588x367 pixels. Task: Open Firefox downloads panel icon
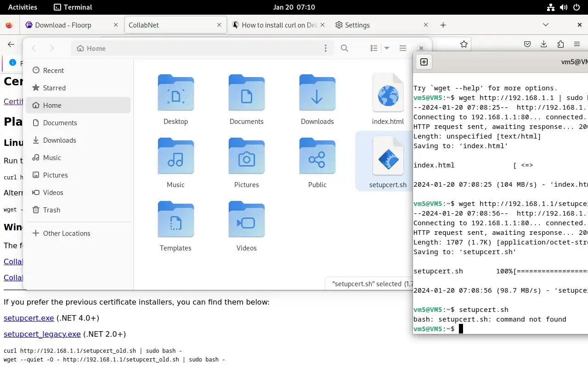coord(544,44)
